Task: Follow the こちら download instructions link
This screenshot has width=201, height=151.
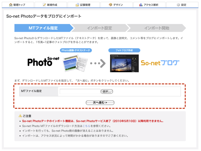Action: (86, 126)
